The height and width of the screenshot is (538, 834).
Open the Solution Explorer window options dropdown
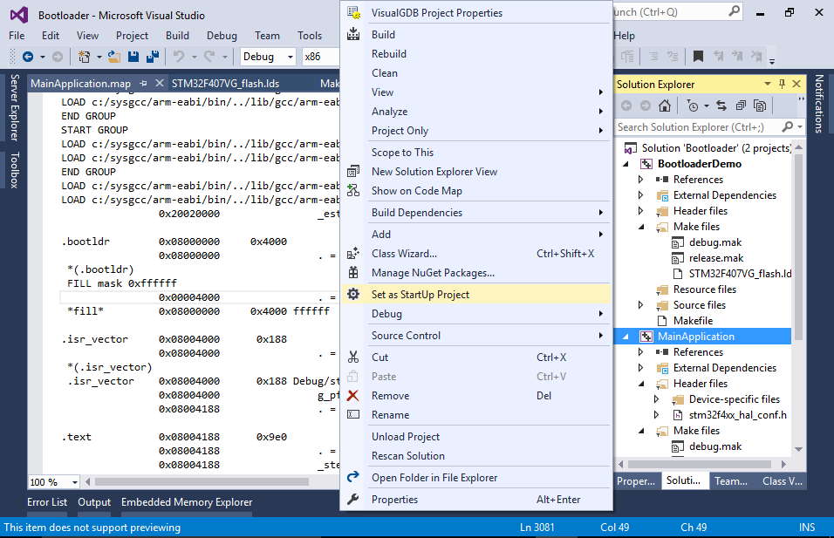pos(768,84)
